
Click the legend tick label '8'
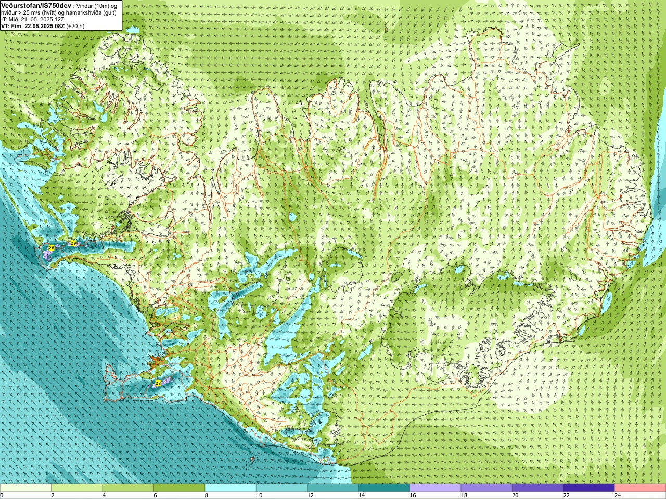pyautogui.click(x=207, y=495)
